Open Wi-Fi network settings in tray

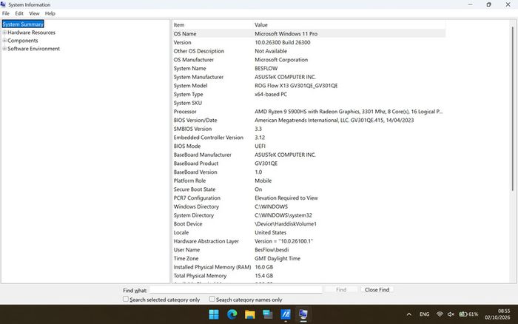(x=440, y=314)
